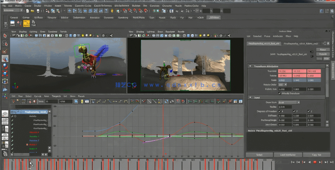Image resolution: width=335 pixels, height=170 pixels.
Task: Select the Move tool in the left toolbox
Action: tap(5, 59)
